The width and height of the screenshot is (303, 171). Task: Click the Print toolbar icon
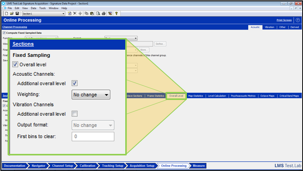click(x=104, y=13)
